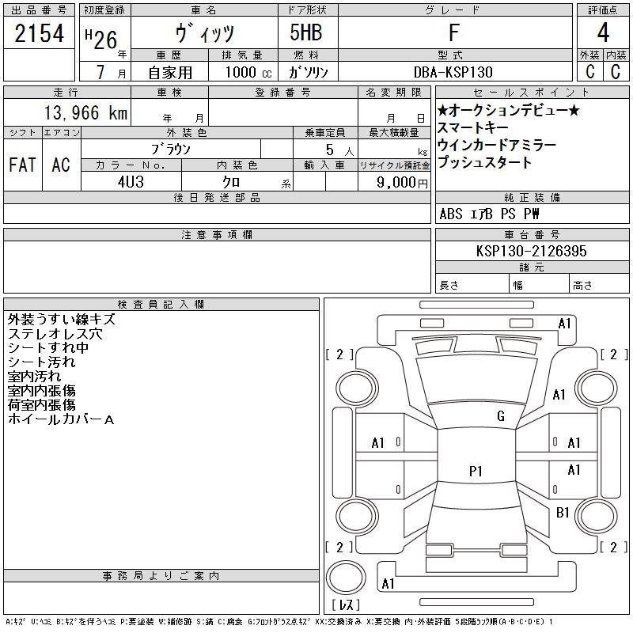Select the プッシュスタート sales point

coord(484,162)
